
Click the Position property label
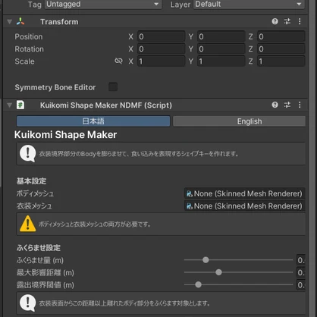click(29, 36)
